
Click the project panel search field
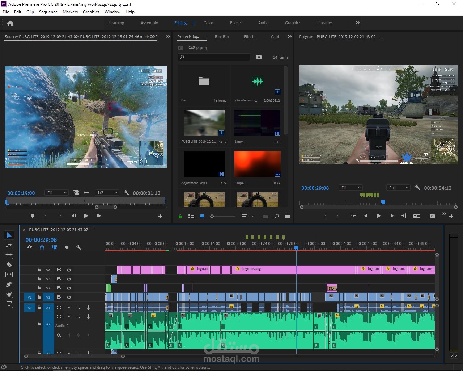click(x=215, y=57)
